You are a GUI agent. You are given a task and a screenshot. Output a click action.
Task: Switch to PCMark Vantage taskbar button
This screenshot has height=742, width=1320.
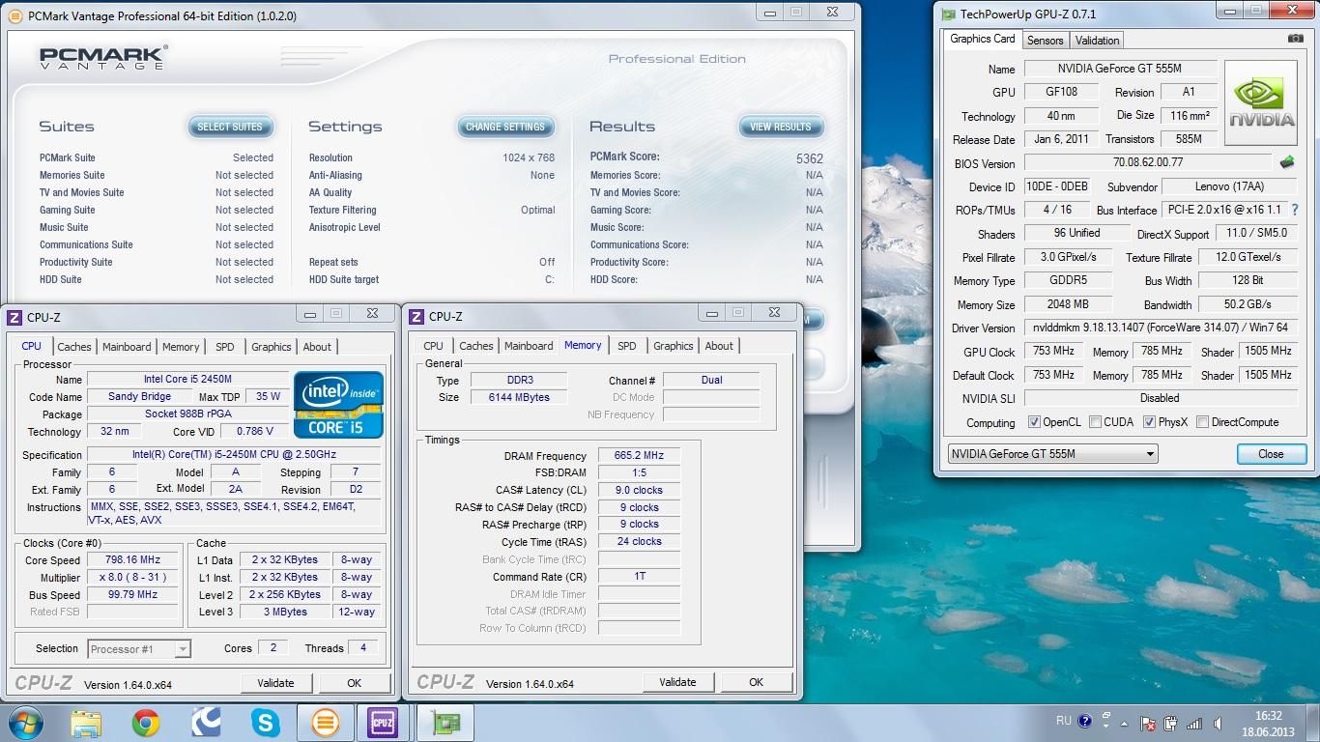pos(326,723)
